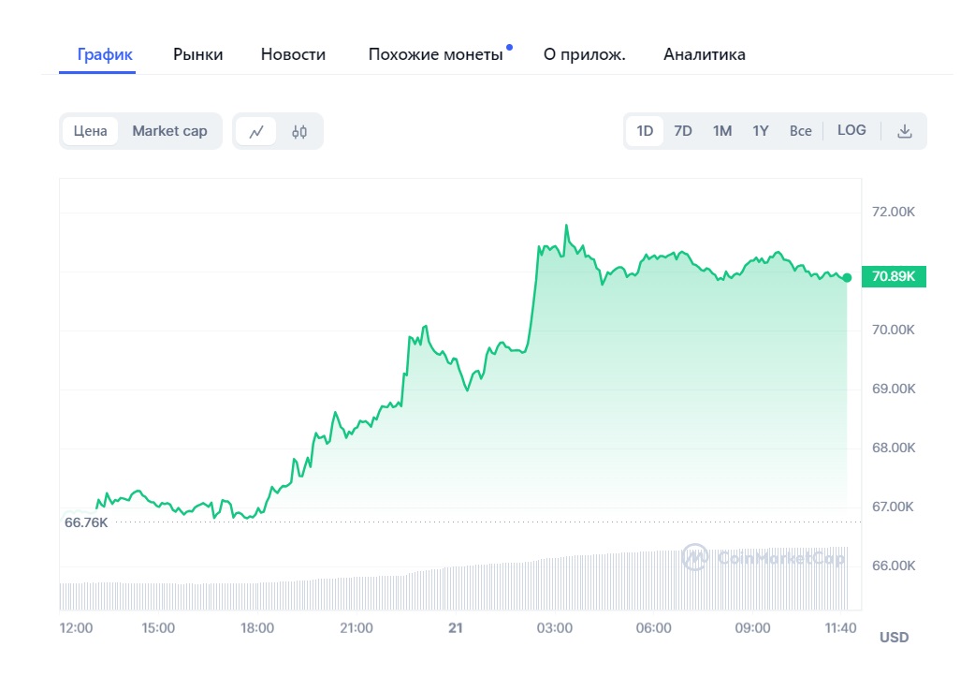Open the График tab
This screenshot has height=691, width=975.
click(106, 54)
